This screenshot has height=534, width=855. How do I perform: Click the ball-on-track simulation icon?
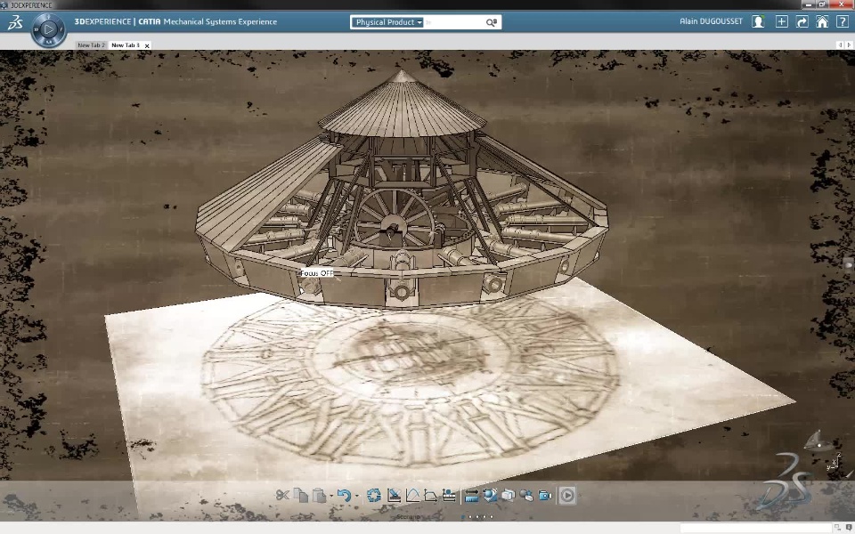point(449,495)
